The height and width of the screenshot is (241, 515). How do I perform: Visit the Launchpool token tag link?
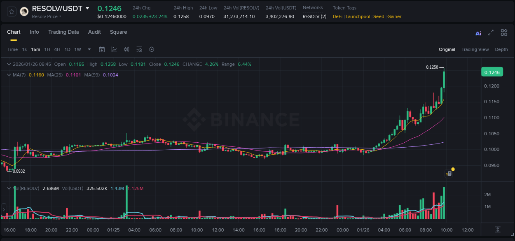[x=358, y=16]
